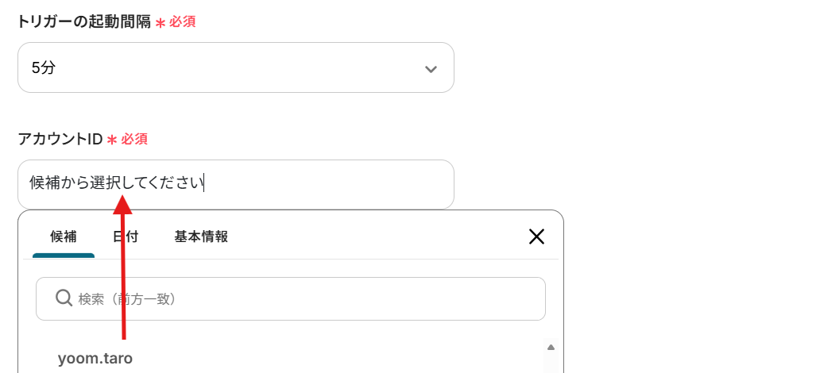This screenshot has height=373, width=816.
Task: Close the candidates popup with the X icon
Action: pyautogui.click(x=537, y=236)
